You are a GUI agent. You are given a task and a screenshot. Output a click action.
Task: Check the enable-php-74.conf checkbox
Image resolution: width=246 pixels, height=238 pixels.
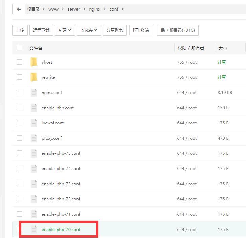pyautogui.click(x=19, y=168)
